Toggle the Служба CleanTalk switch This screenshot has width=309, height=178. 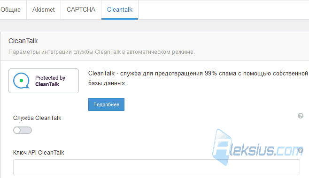pos(23,130)
